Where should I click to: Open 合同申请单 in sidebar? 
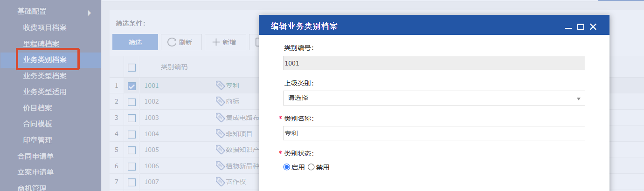point(35,156)
